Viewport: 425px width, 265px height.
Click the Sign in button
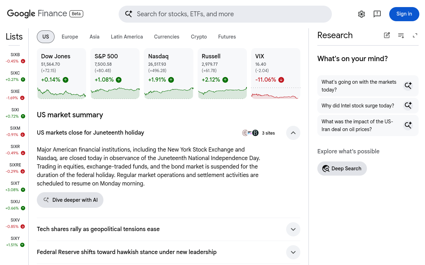404,14
